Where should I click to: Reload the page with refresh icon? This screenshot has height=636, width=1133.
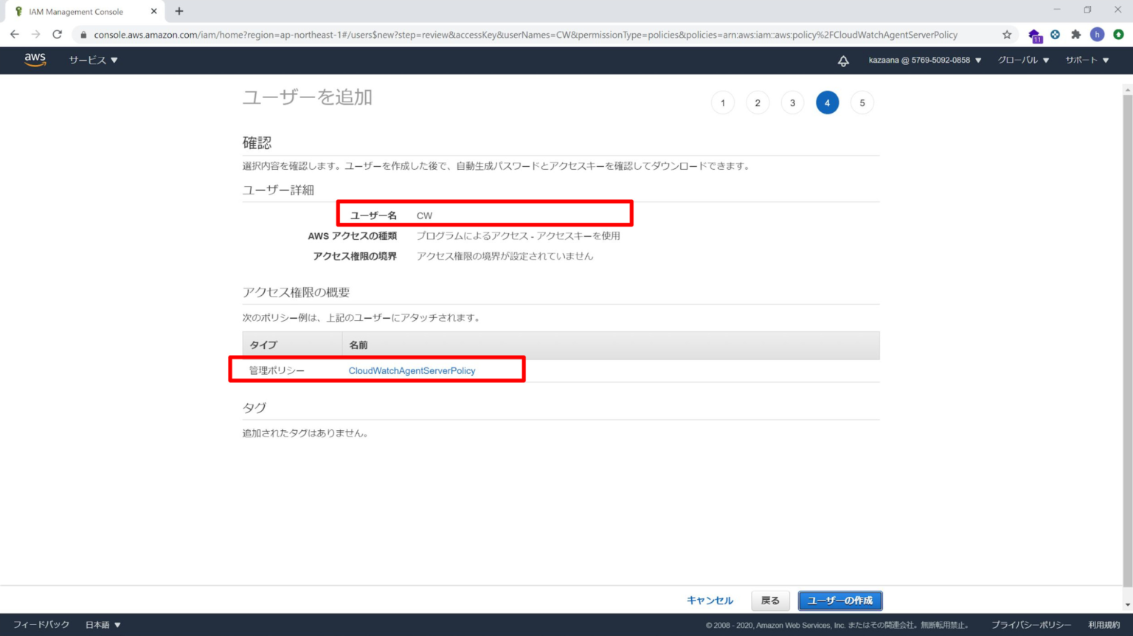[x=58, y=34]
